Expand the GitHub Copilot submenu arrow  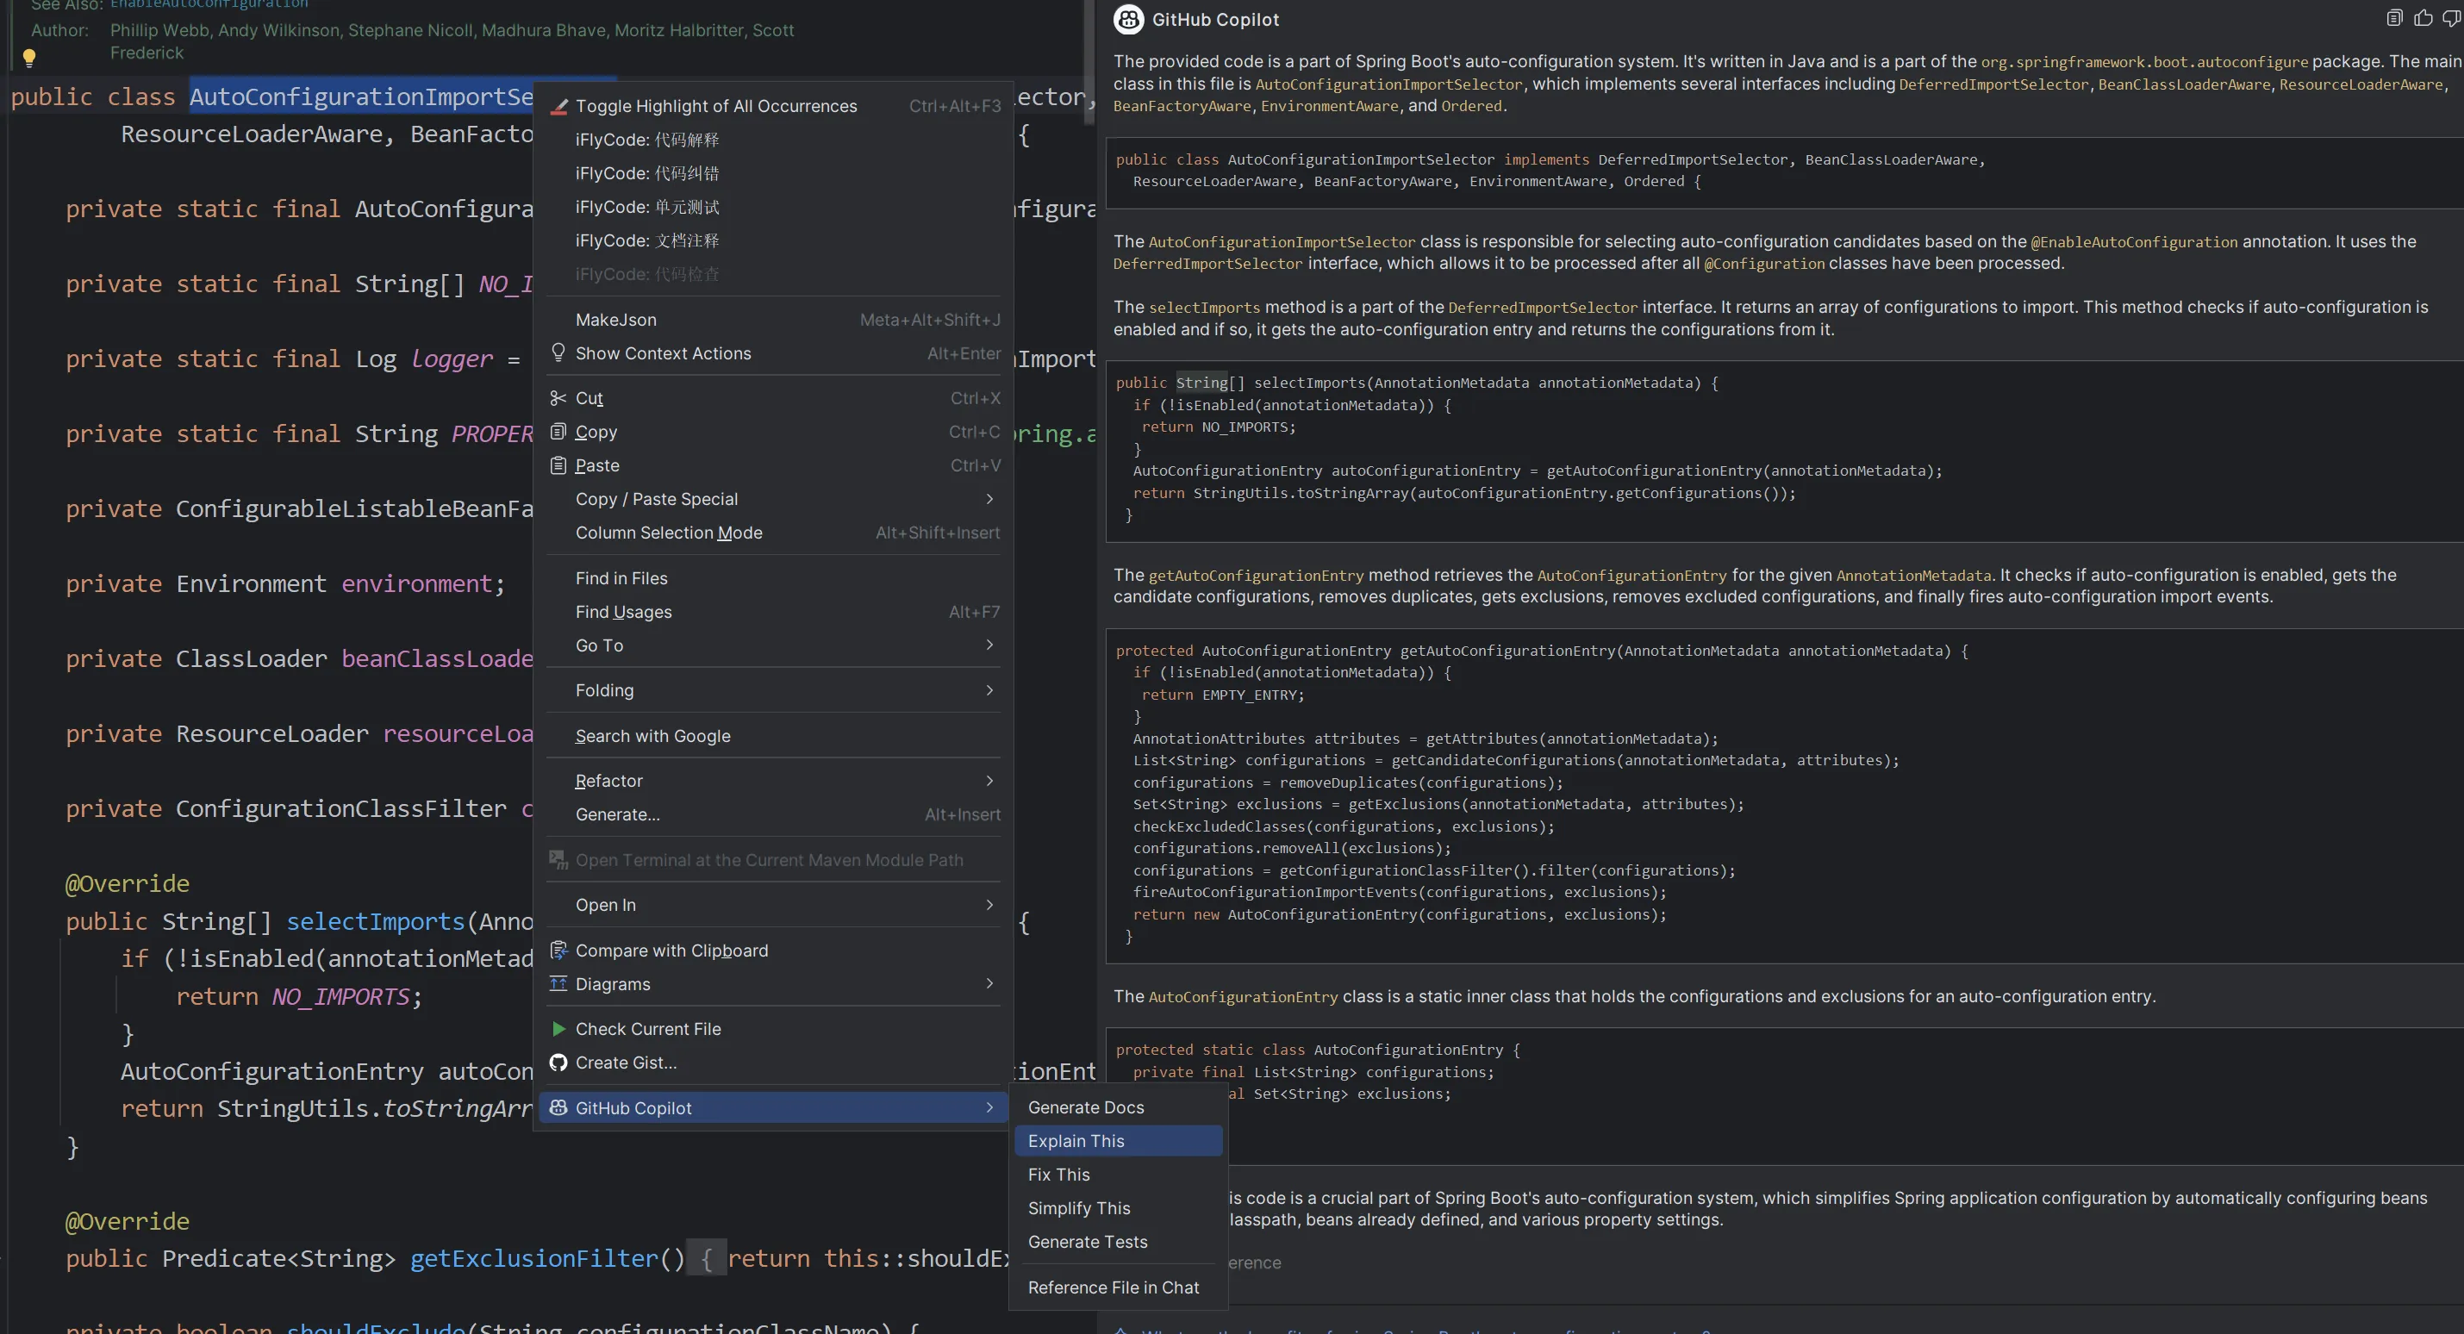click(x=990, y=1107)
